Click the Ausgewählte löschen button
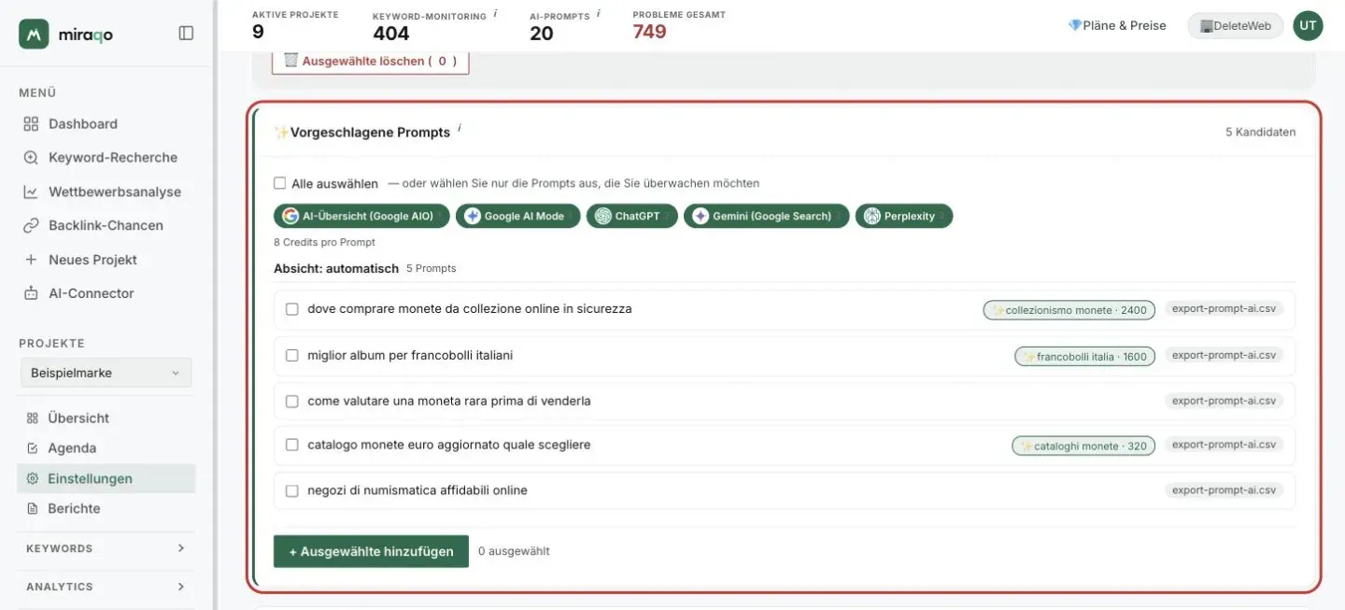 pos(371,61)
